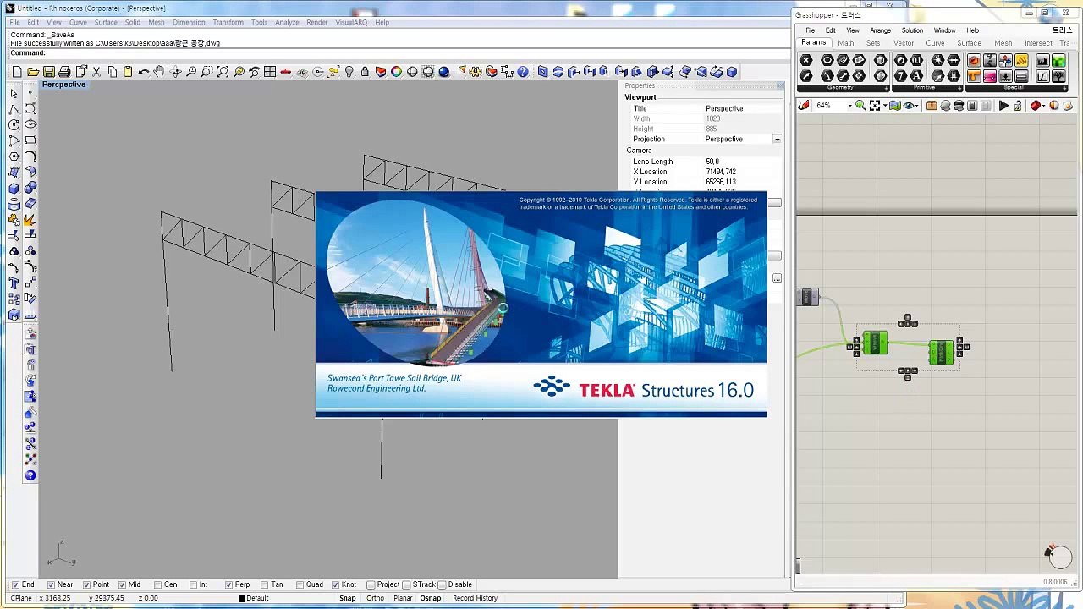Image resolution: width=1083 pixels, height=609 pixels.
Task: Click the Grasshopper play Recompute icon
Action: [x=1003, y=106]
